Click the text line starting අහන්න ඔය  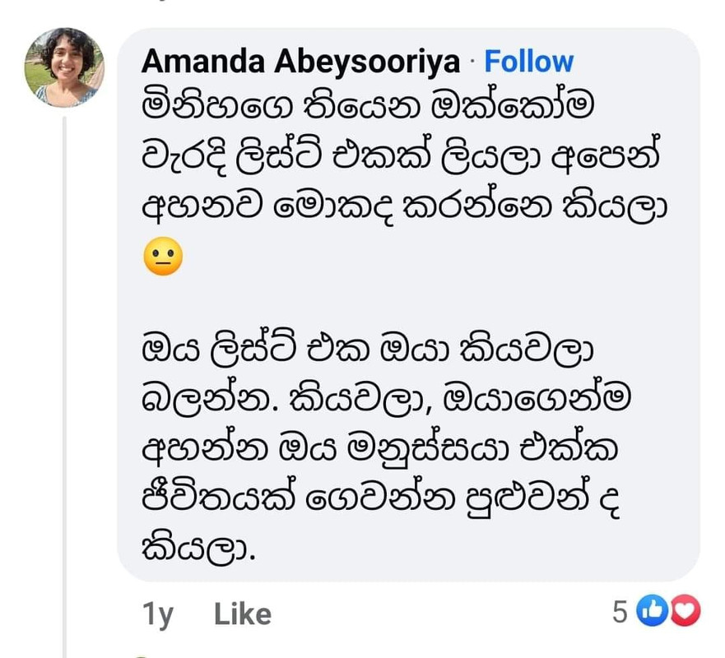tap(379, 448)
